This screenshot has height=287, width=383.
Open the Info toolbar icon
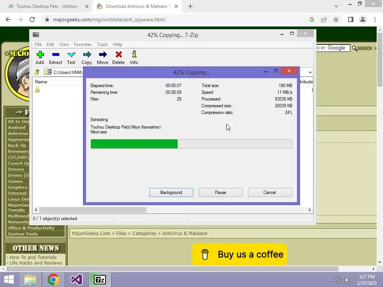134,58
